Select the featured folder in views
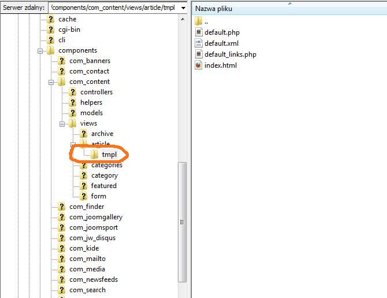The width and height of the screenshot is (387, 298). click(103, 186)
